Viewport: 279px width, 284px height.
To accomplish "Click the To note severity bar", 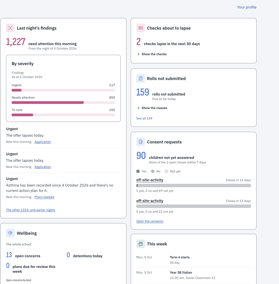I will point(63,115).
